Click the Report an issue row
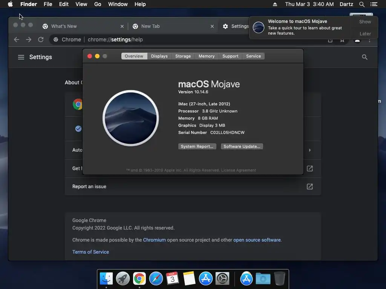386x289 pixels. click(193, 187)
